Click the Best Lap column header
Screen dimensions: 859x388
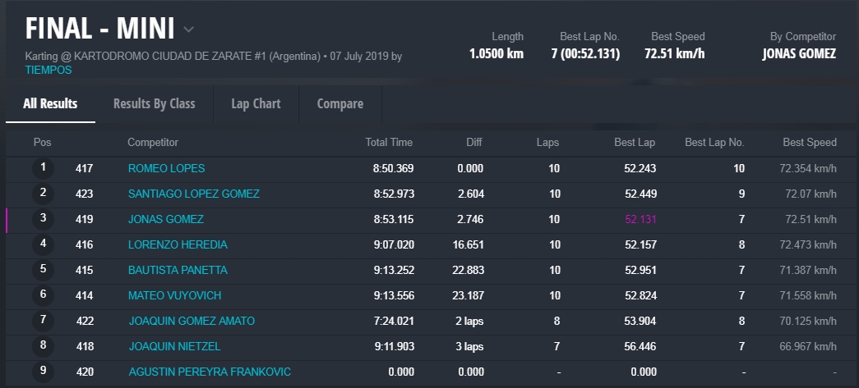coord(635,142)
